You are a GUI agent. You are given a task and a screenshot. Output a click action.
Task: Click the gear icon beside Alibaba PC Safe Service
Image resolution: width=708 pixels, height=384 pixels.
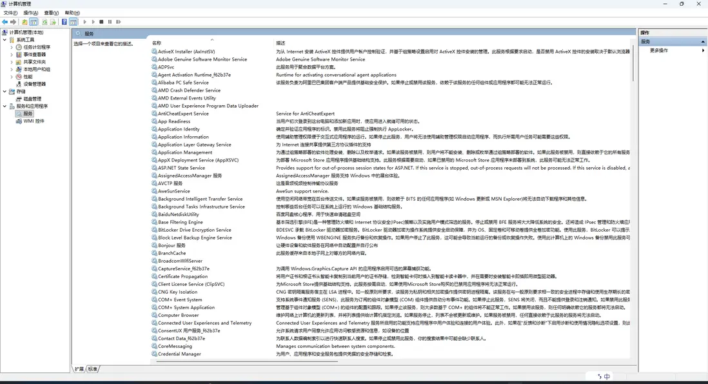154,83
